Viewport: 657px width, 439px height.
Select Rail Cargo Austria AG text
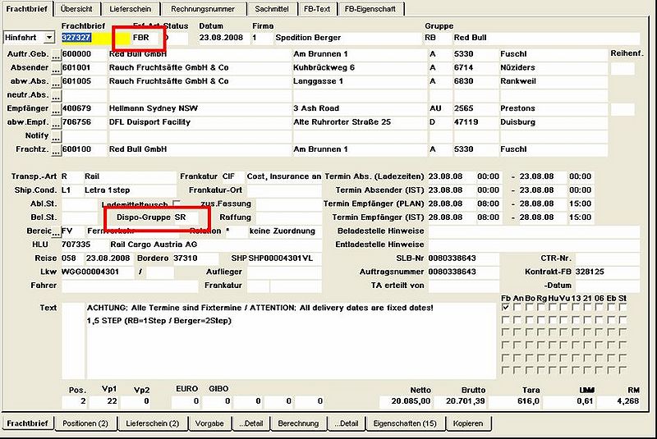coord(154,245)
